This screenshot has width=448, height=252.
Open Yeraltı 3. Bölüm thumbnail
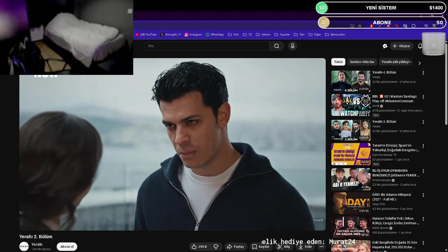click(x=351, y=130)
